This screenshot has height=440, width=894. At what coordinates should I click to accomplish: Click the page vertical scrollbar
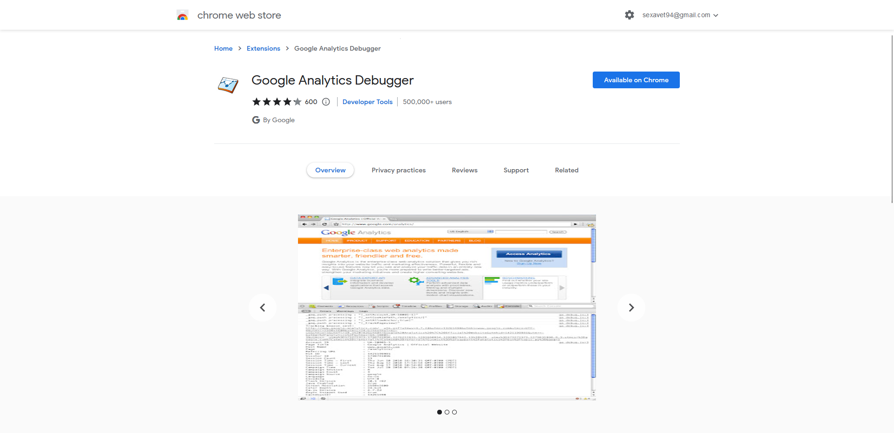(x=892, y=119)
